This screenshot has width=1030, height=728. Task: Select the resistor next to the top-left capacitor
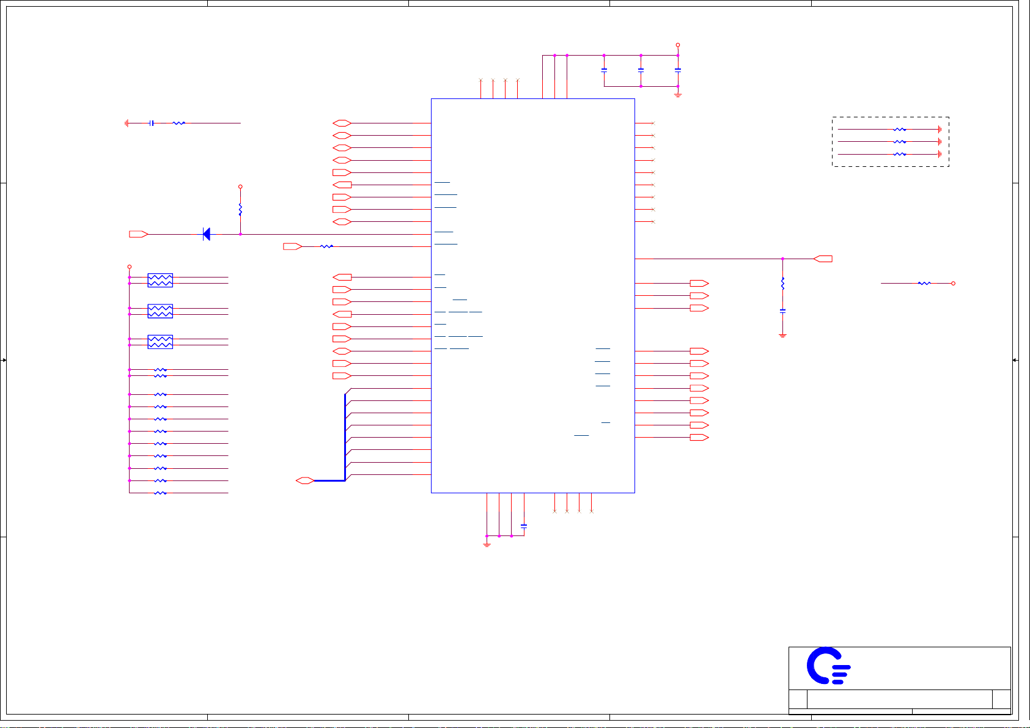coord(178,123)
